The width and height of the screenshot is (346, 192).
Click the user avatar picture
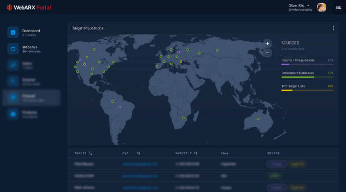tap(321, 7)
